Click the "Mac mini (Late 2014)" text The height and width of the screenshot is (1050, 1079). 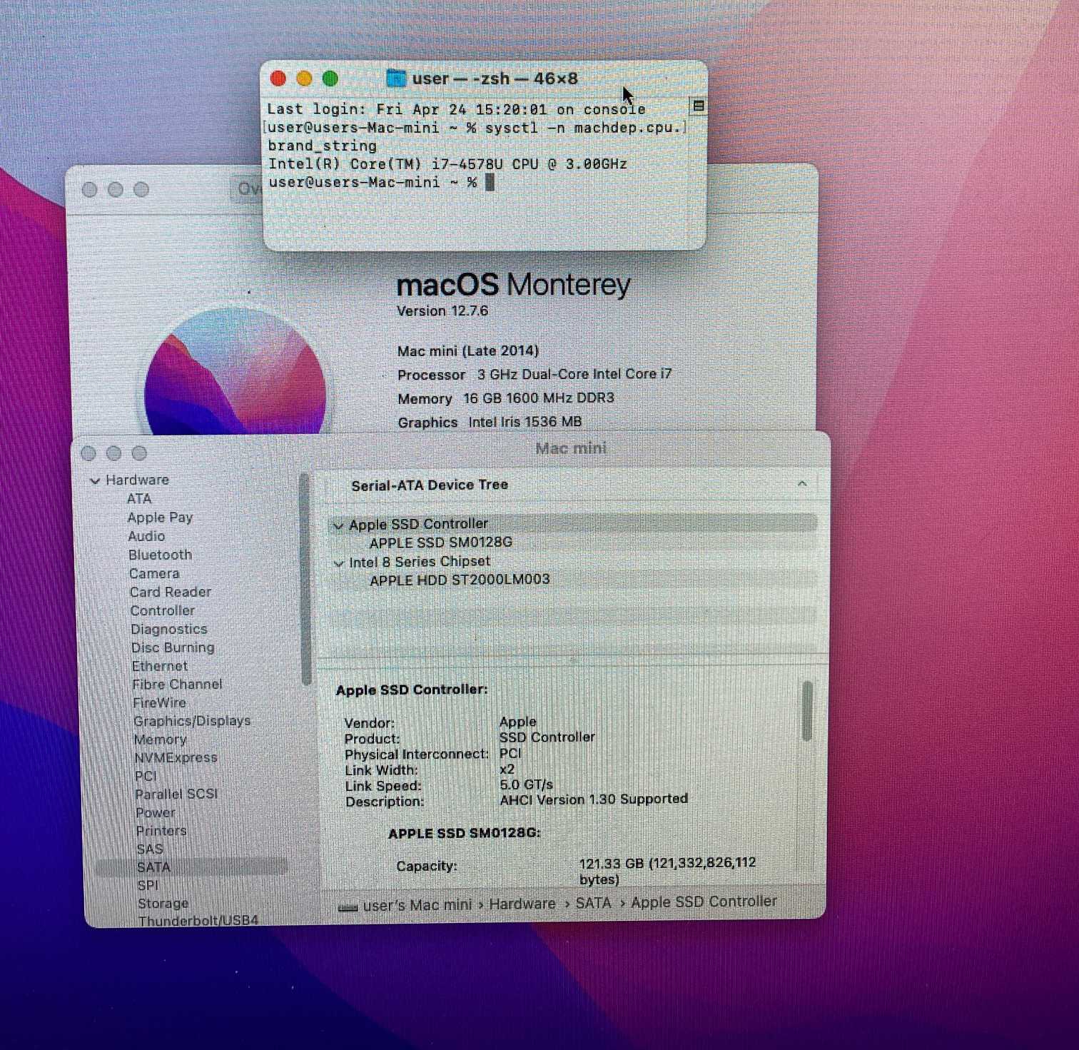[468, 350]
